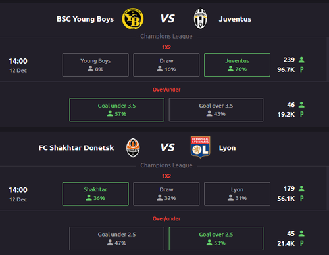Pick Goal over 3.5 option
Image resolution: width=329 pixels, height=255 pixels.
click(216, 109)
